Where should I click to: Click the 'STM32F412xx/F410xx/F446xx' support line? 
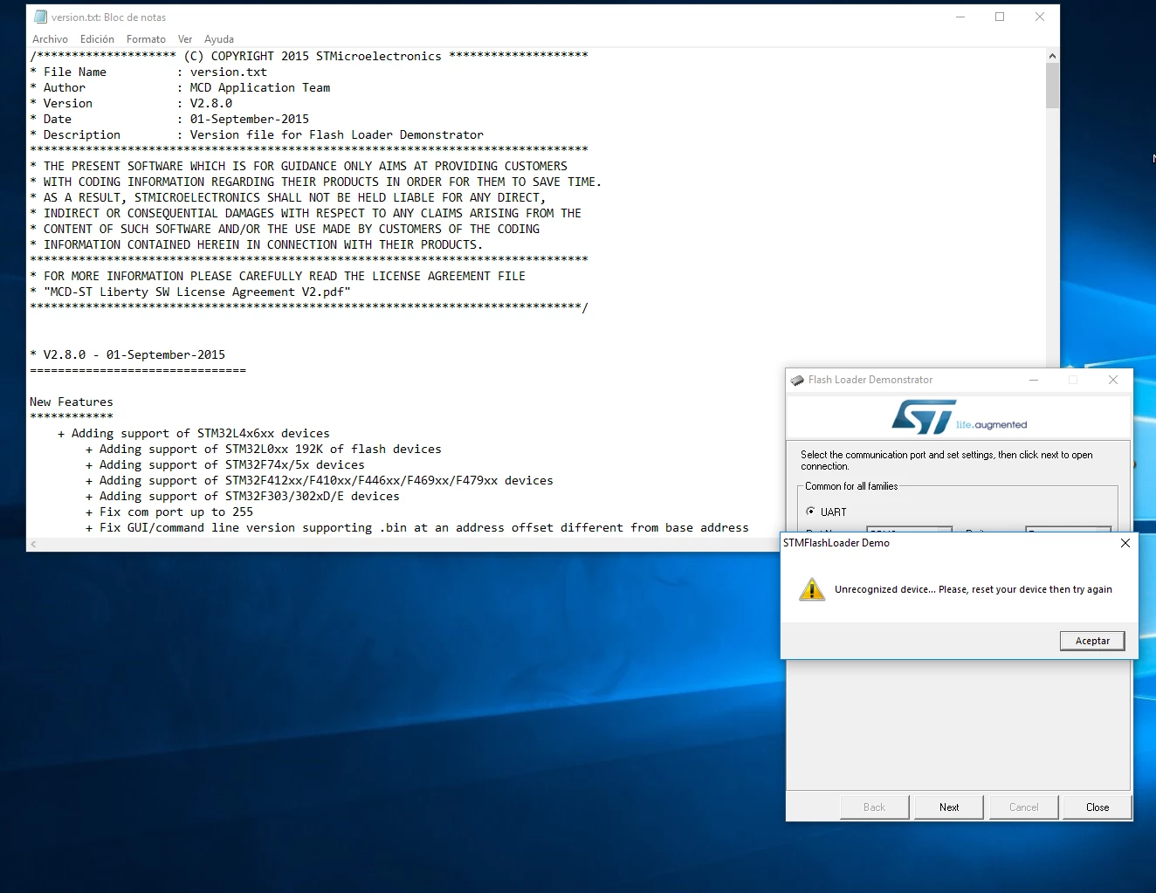320,480
